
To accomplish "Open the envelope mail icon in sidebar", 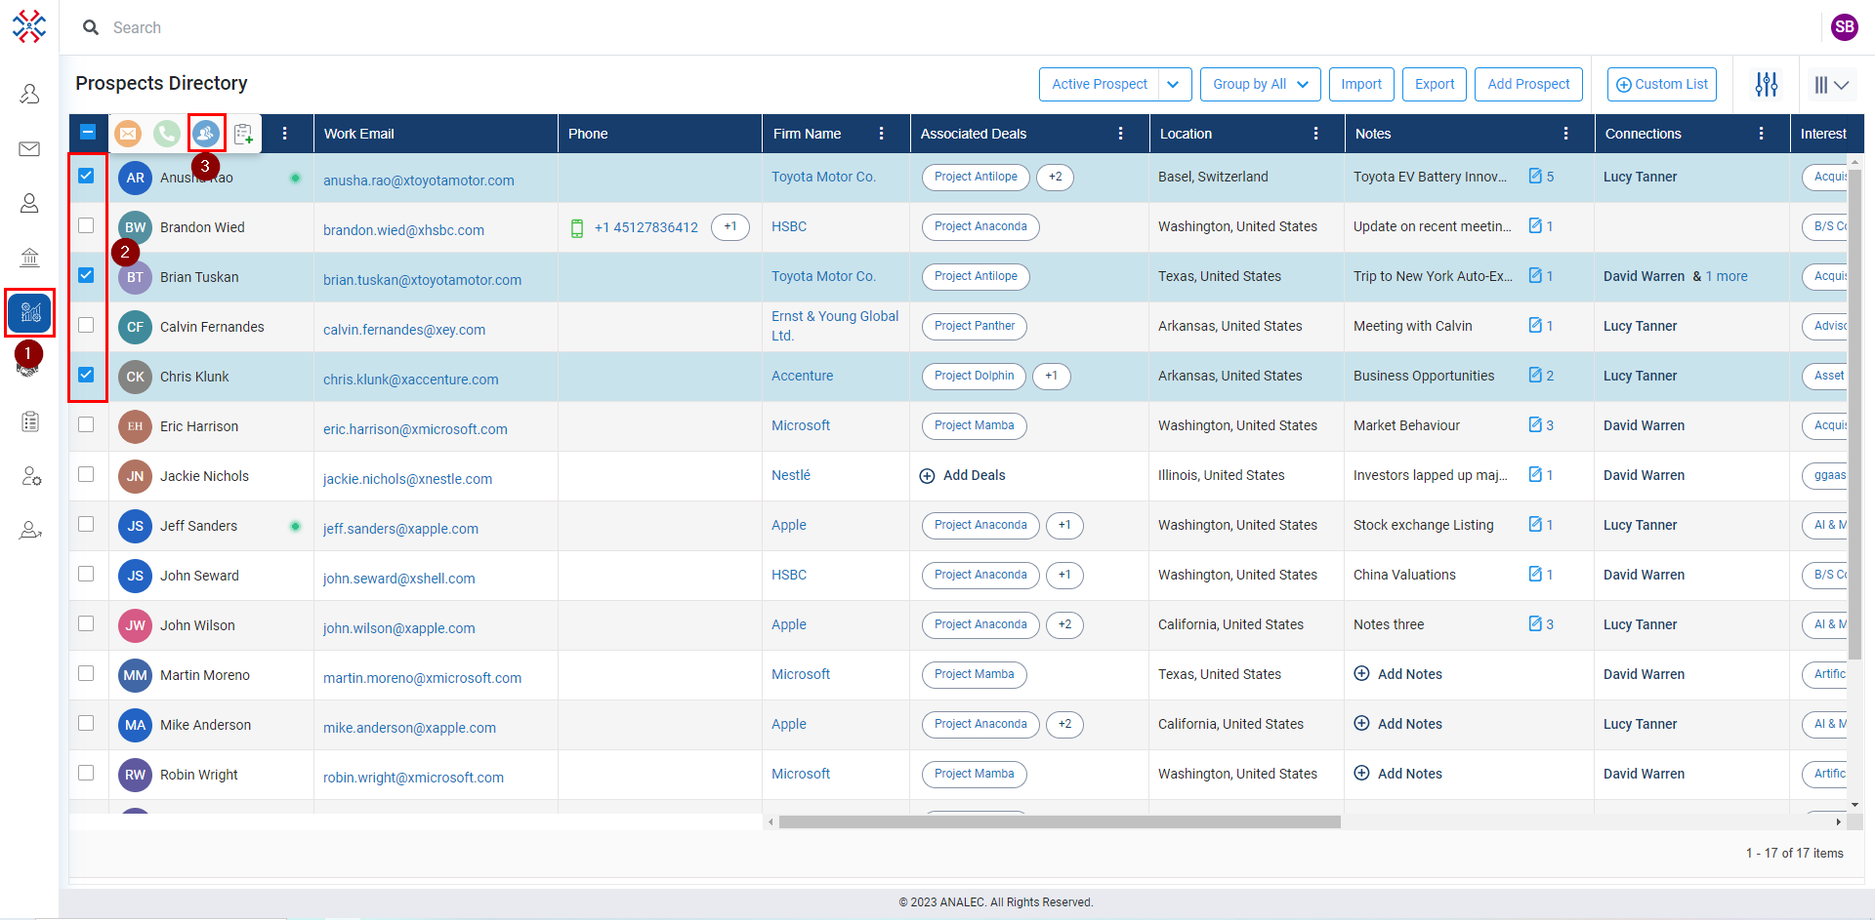I will tap(29, 148).
